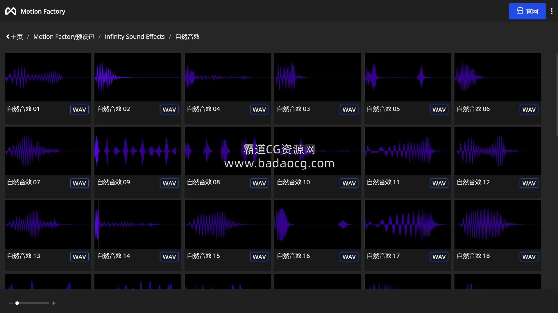
Task: Select the 自然音效 18 title label
Action: click(x=473, y=256)
